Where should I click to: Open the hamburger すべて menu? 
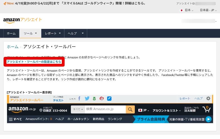click(x=15, y=119)
